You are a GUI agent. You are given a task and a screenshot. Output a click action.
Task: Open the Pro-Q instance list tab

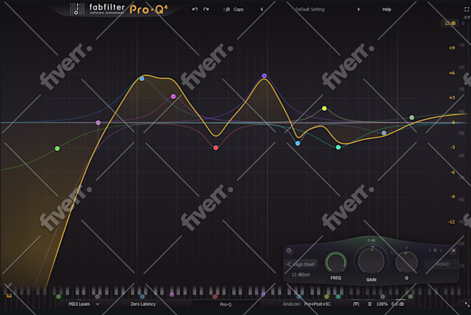(226, 305)
